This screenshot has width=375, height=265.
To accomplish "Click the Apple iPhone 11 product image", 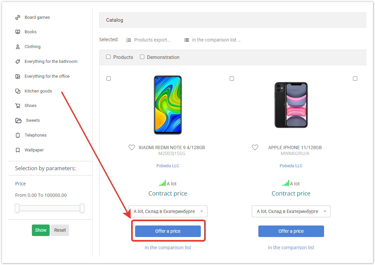I will pyautogui.click(x=291, y=105).
